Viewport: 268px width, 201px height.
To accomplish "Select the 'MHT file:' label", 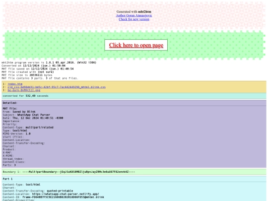I will (x=10, y=109).
